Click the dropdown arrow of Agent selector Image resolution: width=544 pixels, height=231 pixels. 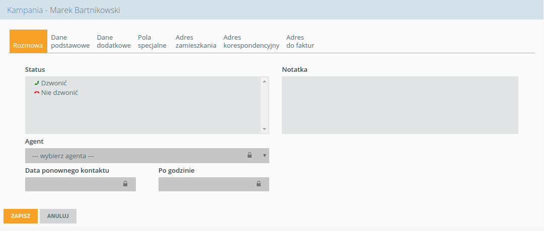click(264, 156)
